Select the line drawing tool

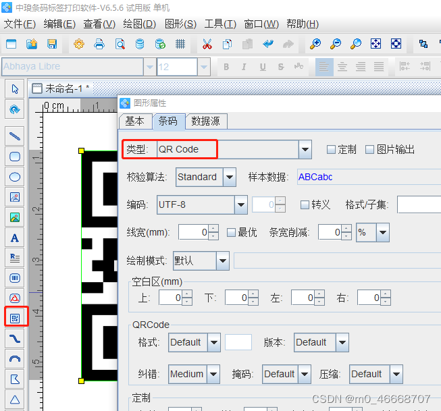click(15, 136)
